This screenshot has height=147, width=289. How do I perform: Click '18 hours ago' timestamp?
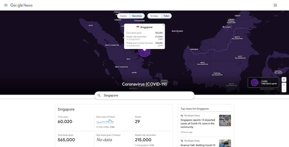tap(186, 132)
